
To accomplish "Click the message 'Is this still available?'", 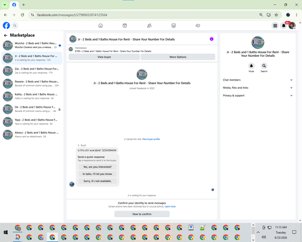I will pos(97,151).
